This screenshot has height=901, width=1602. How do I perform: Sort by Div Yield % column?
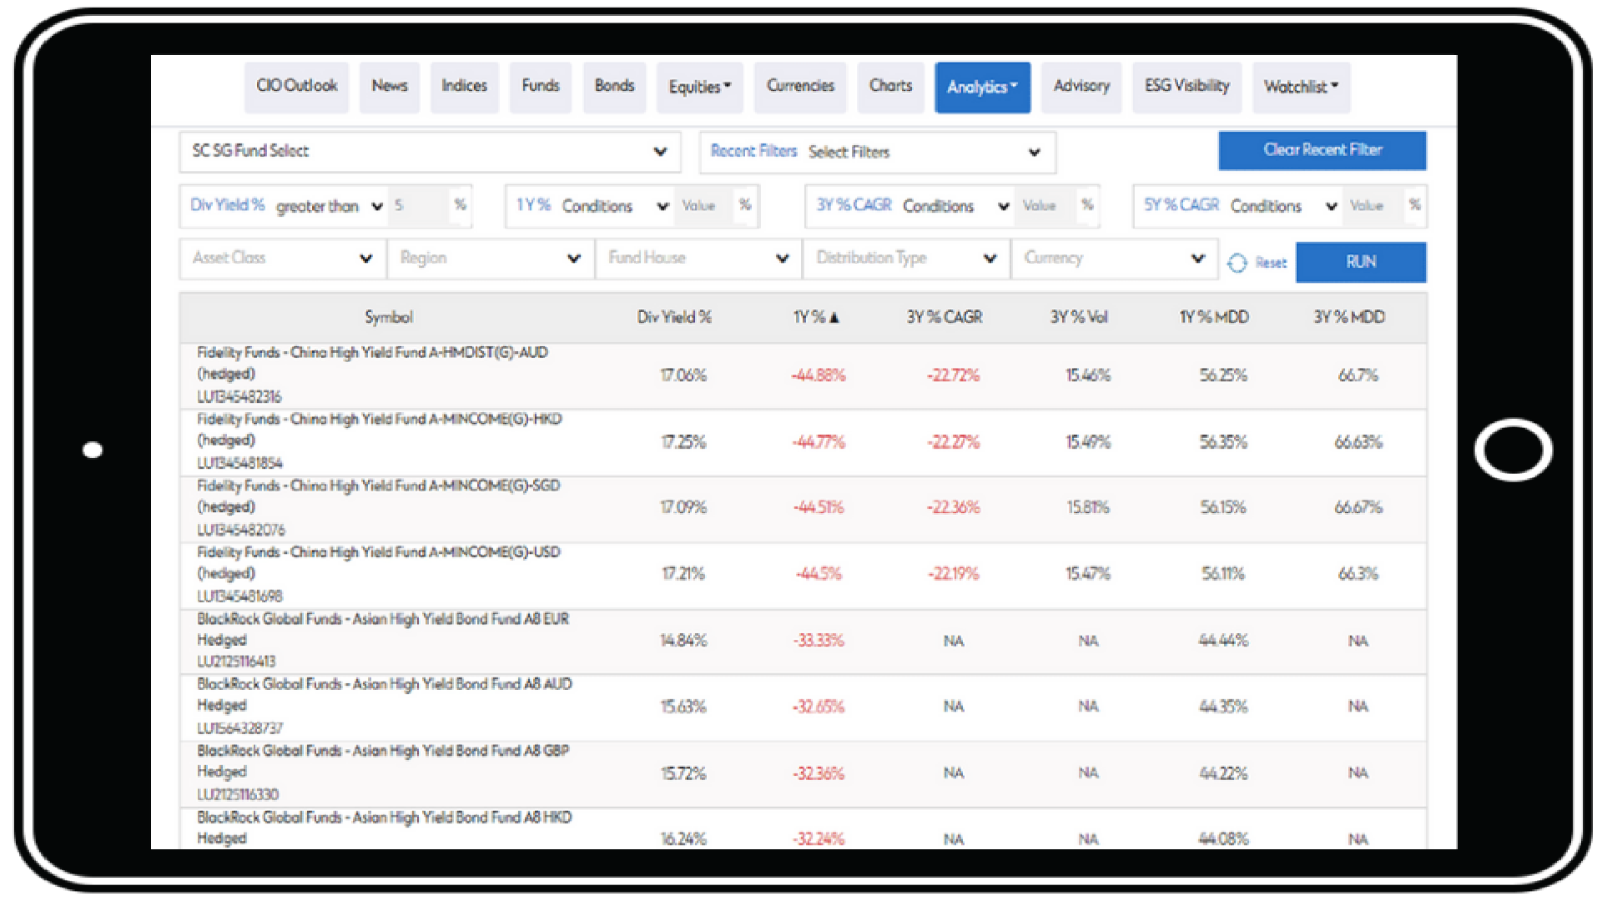pyautogui.click(x=674, y=318)
